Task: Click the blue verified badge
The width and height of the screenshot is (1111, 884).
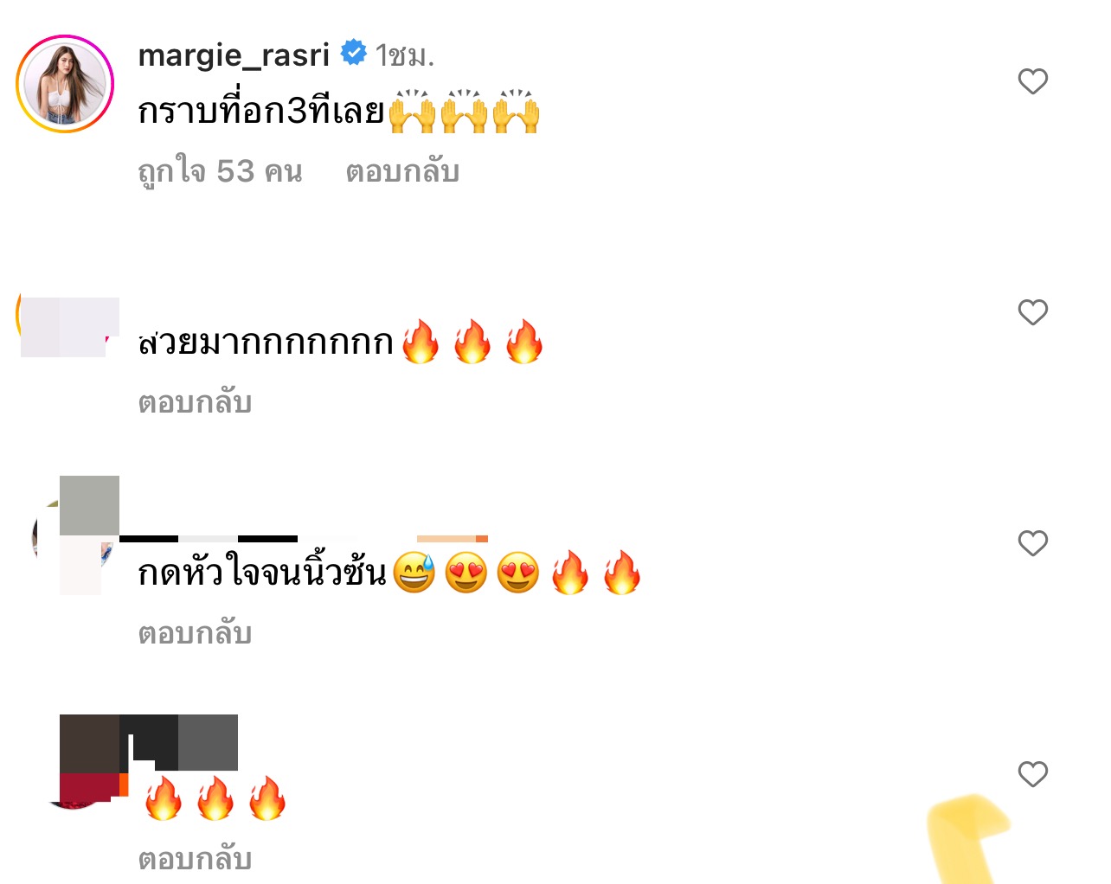Action: click(353, 53)
